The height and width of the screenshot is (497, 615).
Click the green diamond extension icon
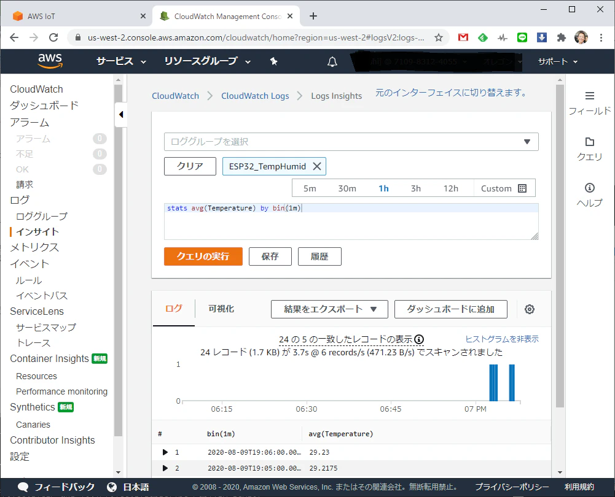pyautogui.click(x=483, y=37)
